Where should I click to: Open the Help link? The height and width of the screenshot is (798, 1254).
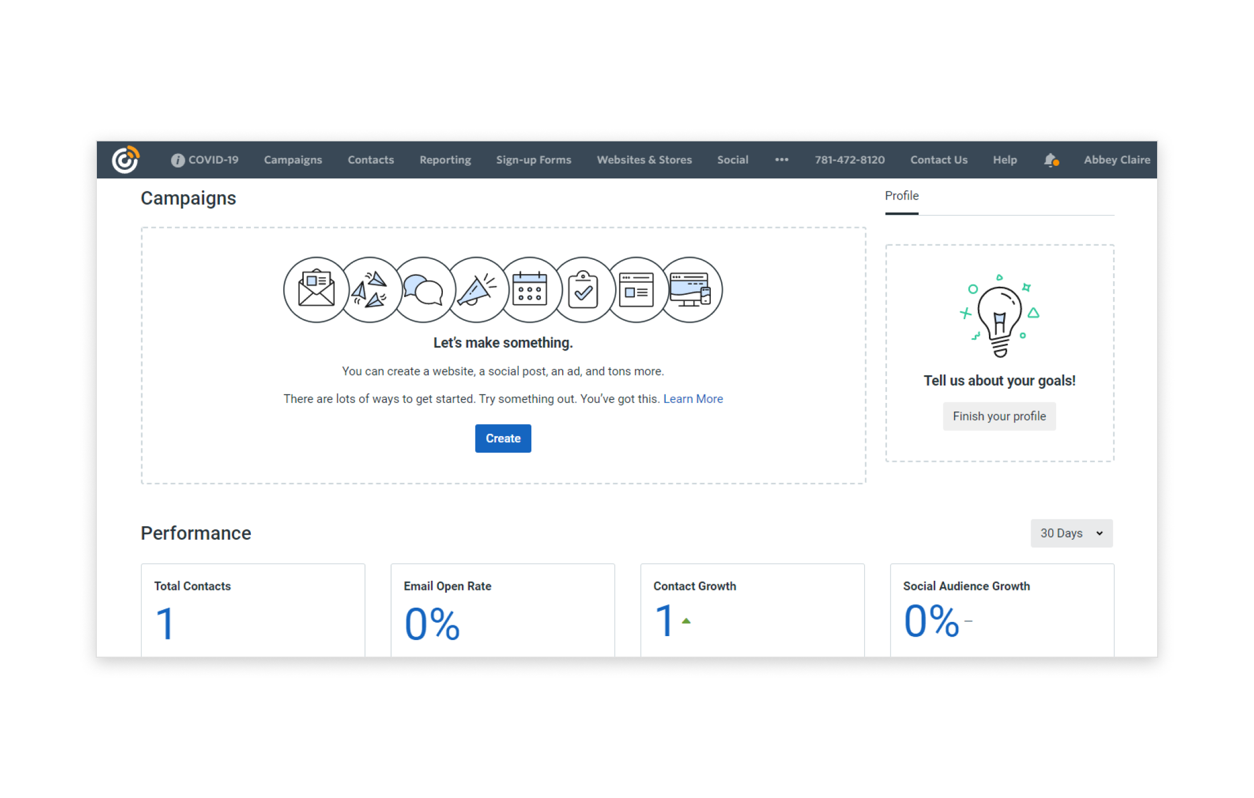[x=1004, y=160]
